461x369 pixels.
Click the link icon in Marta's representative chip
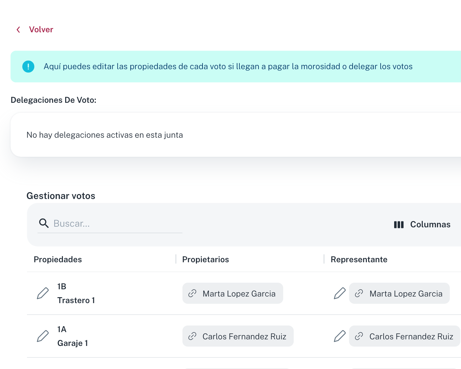click(x=359, y=293)
